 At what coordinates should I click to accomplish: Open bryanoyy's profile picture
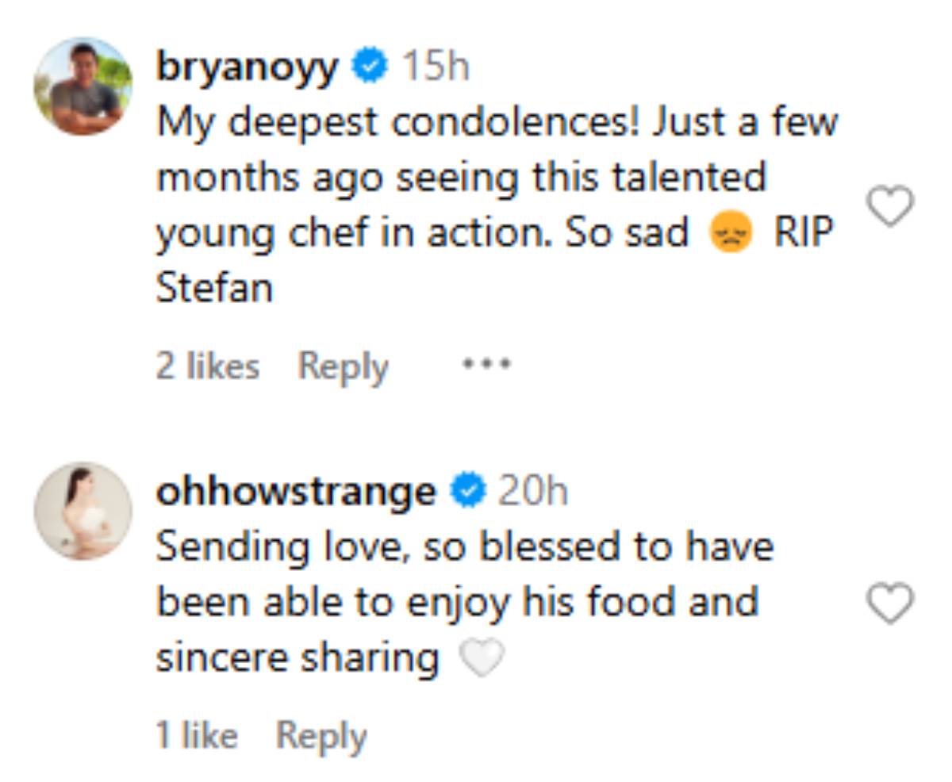coord(83,86)
